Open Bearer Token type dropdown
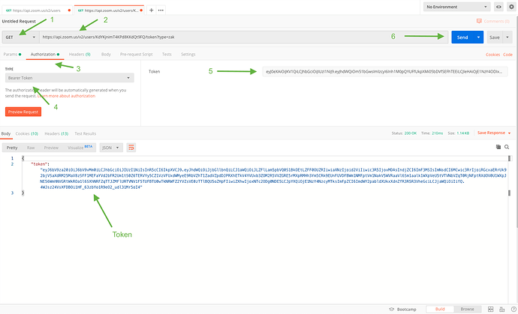The width and height of the screenshot is (518, 314). (70, 78)
